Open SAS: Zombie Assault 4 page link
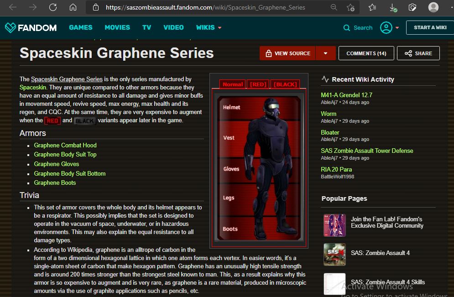The width and height of the screenshot is (454, 297). pyautogui.click(x=380, y=253)
